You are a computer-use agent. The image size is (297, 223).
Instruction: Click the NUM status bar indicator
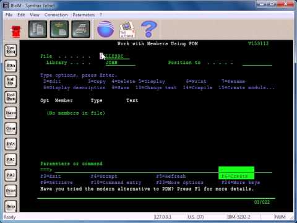point(280,217)
